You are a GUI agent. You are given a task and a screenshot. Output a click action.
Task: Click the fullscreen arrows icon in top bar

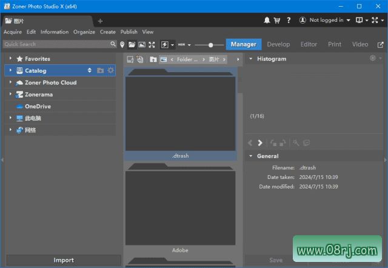375,20
